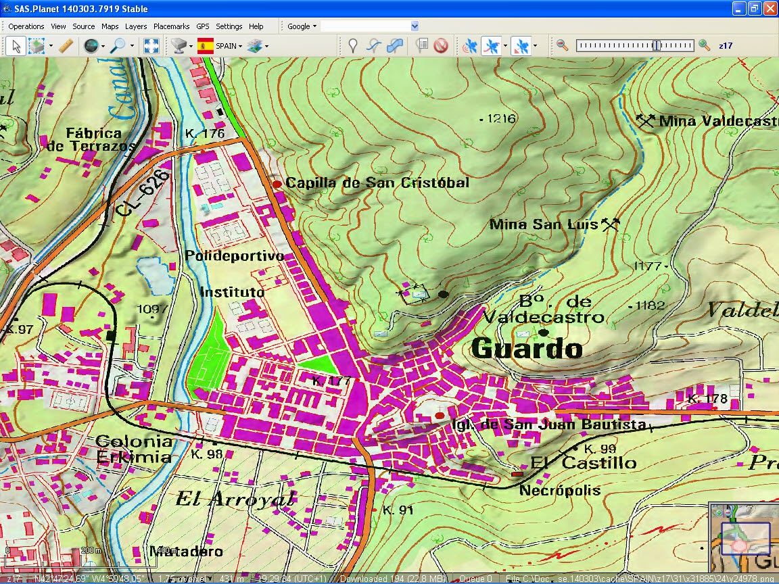The image size is (779, 584).
Task: Open the magnifier search tool
Action: tap(118, 46)
